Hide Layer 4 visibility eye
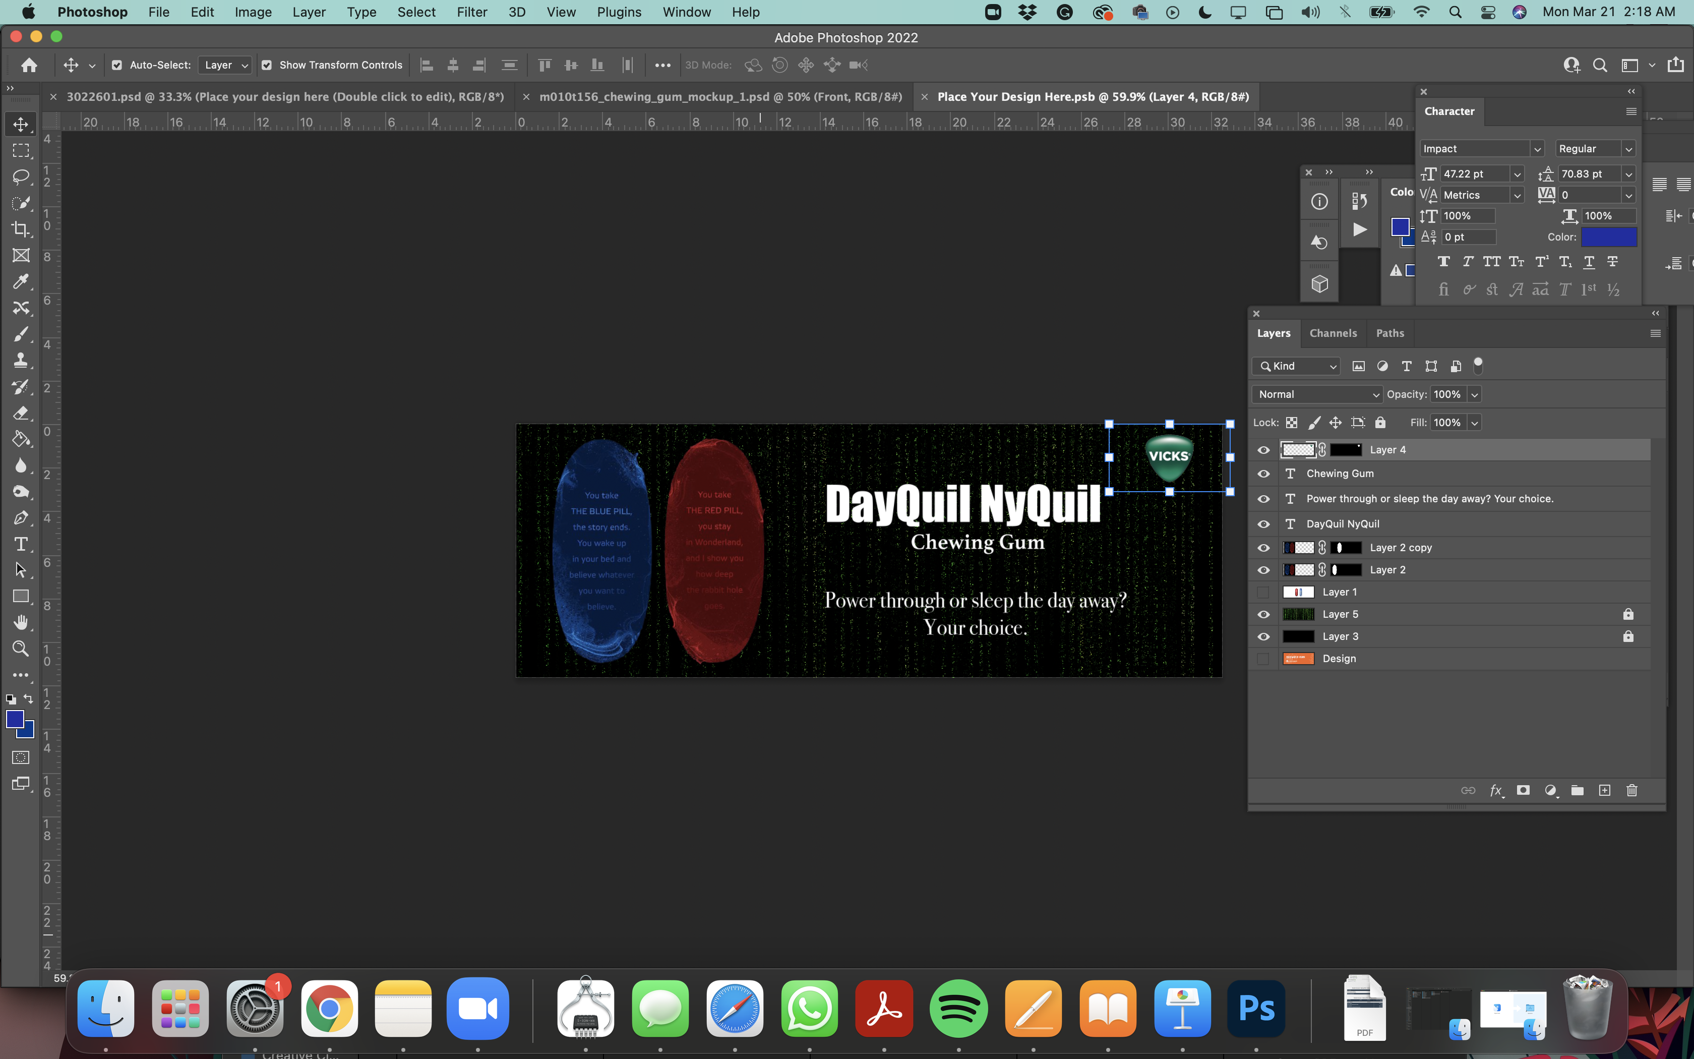Screen dimensions: 1694x1059 tap(1263, 450)
